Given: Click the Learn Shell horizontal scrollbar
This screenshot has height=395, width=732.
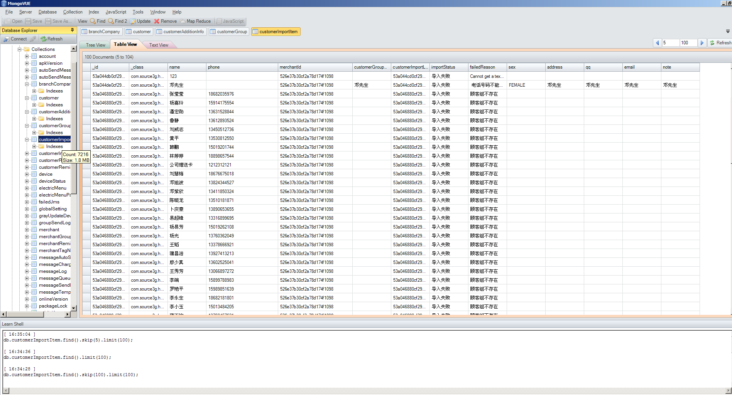Looking at the screenshot, I should [367, 391].
